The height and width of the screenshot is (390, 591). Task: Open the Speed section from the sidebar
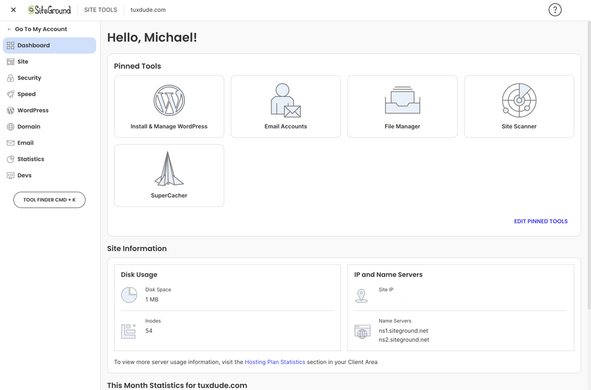tap(27, 94)
